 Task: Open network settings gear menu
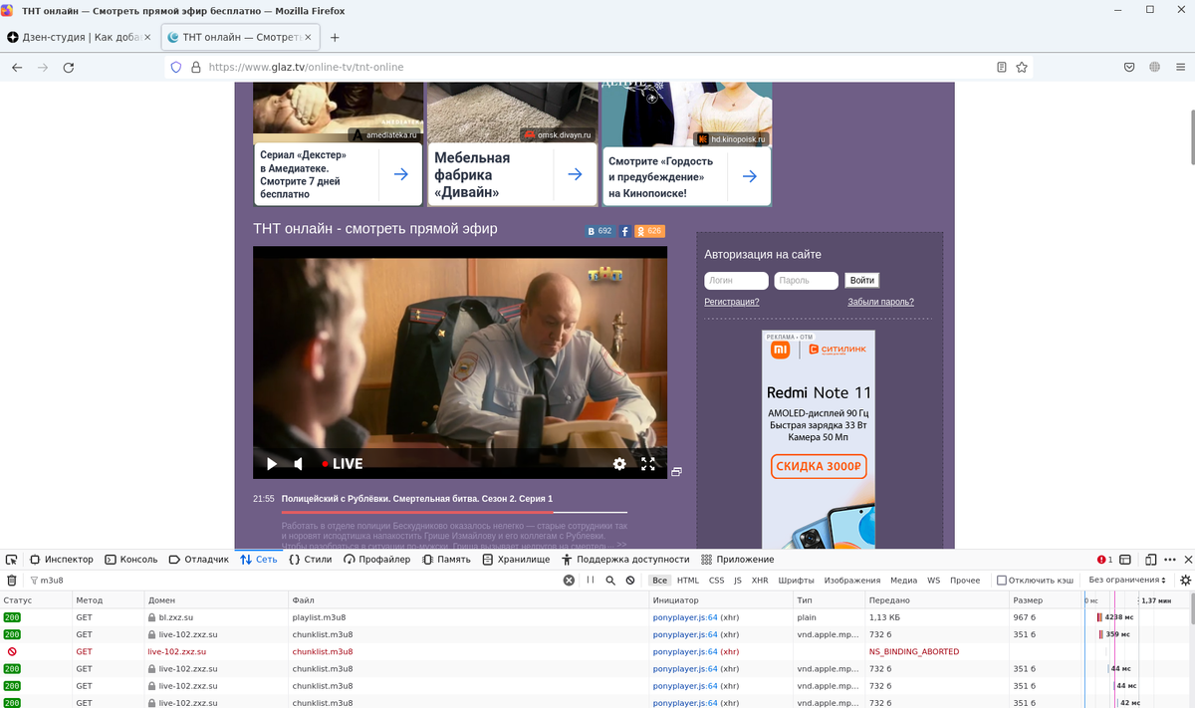click(x=1185, y=580)
